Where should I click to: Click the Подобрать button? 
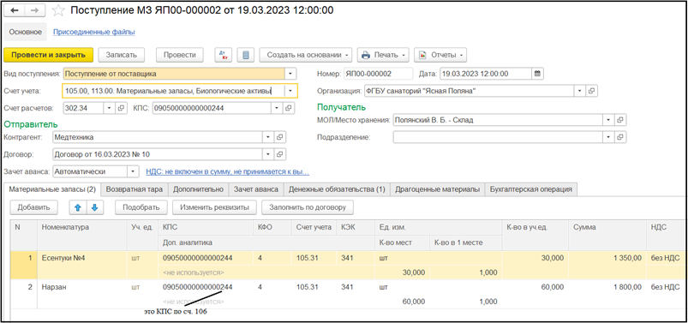pyautogui.click(x=141, y=207)
